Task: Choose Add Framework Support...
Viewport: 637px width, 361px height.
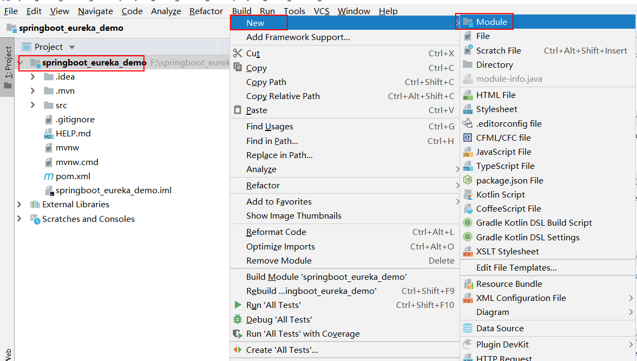Action: tap(345, 37)
